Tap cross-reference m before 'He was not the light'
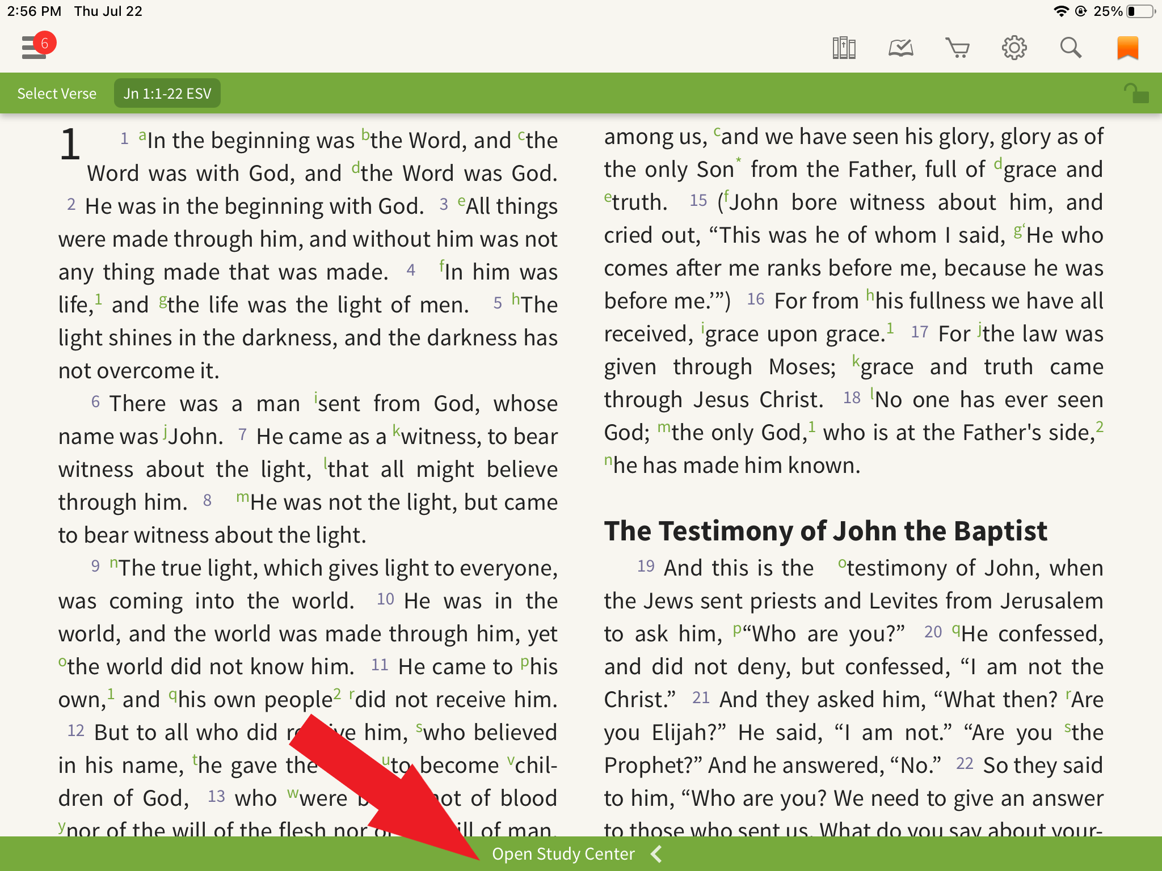Viewport: 1162px width, 871px height. [243, 497]
